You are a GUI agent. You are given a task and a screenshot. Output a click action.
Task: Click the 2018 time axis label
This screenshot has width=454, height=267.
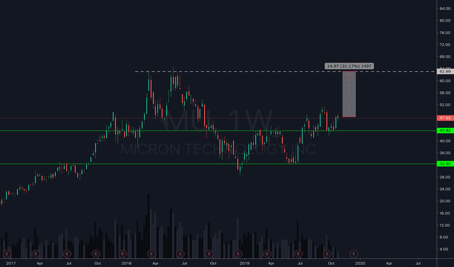click(127, 263)
